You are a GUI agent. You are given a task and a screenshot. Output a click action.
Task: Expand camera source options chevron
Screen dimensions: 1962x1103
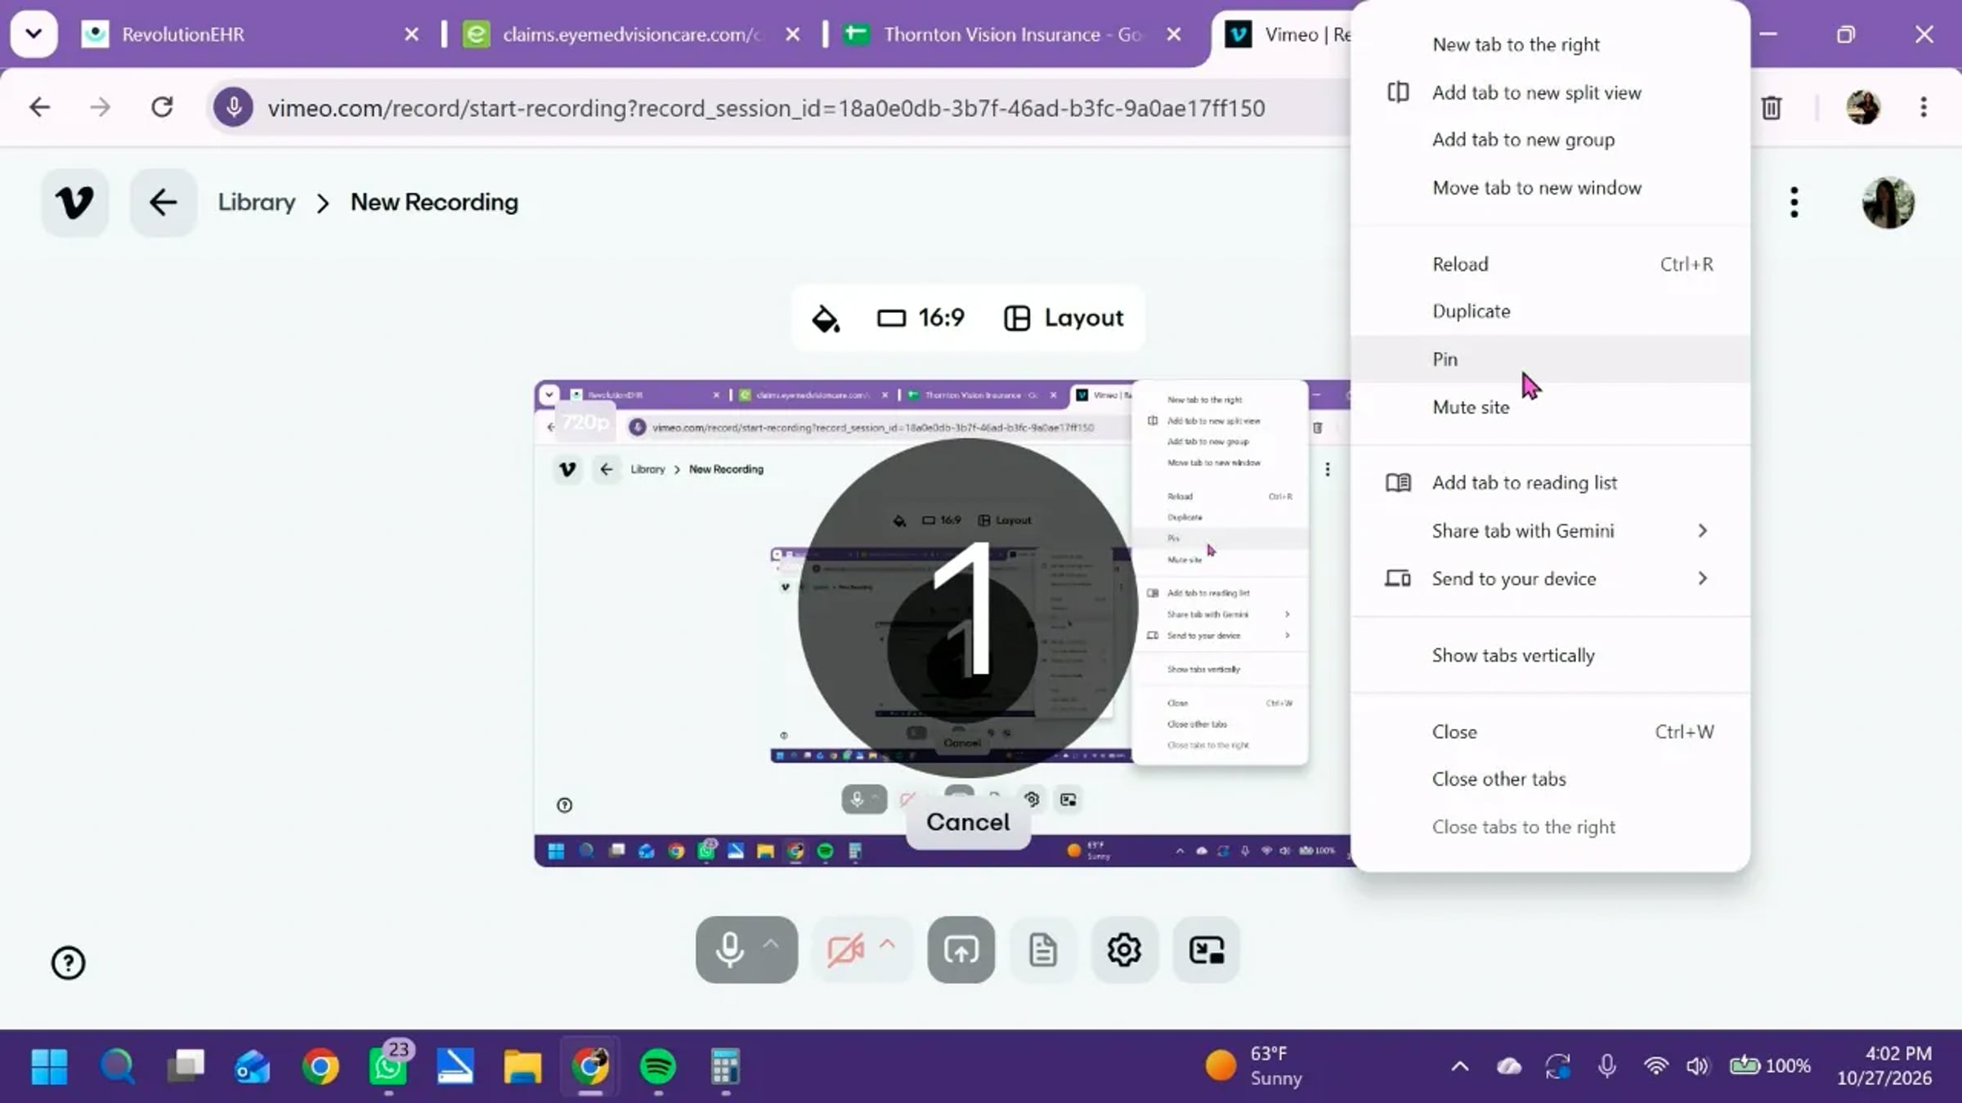pyautogui.click(x=887, y=944)
